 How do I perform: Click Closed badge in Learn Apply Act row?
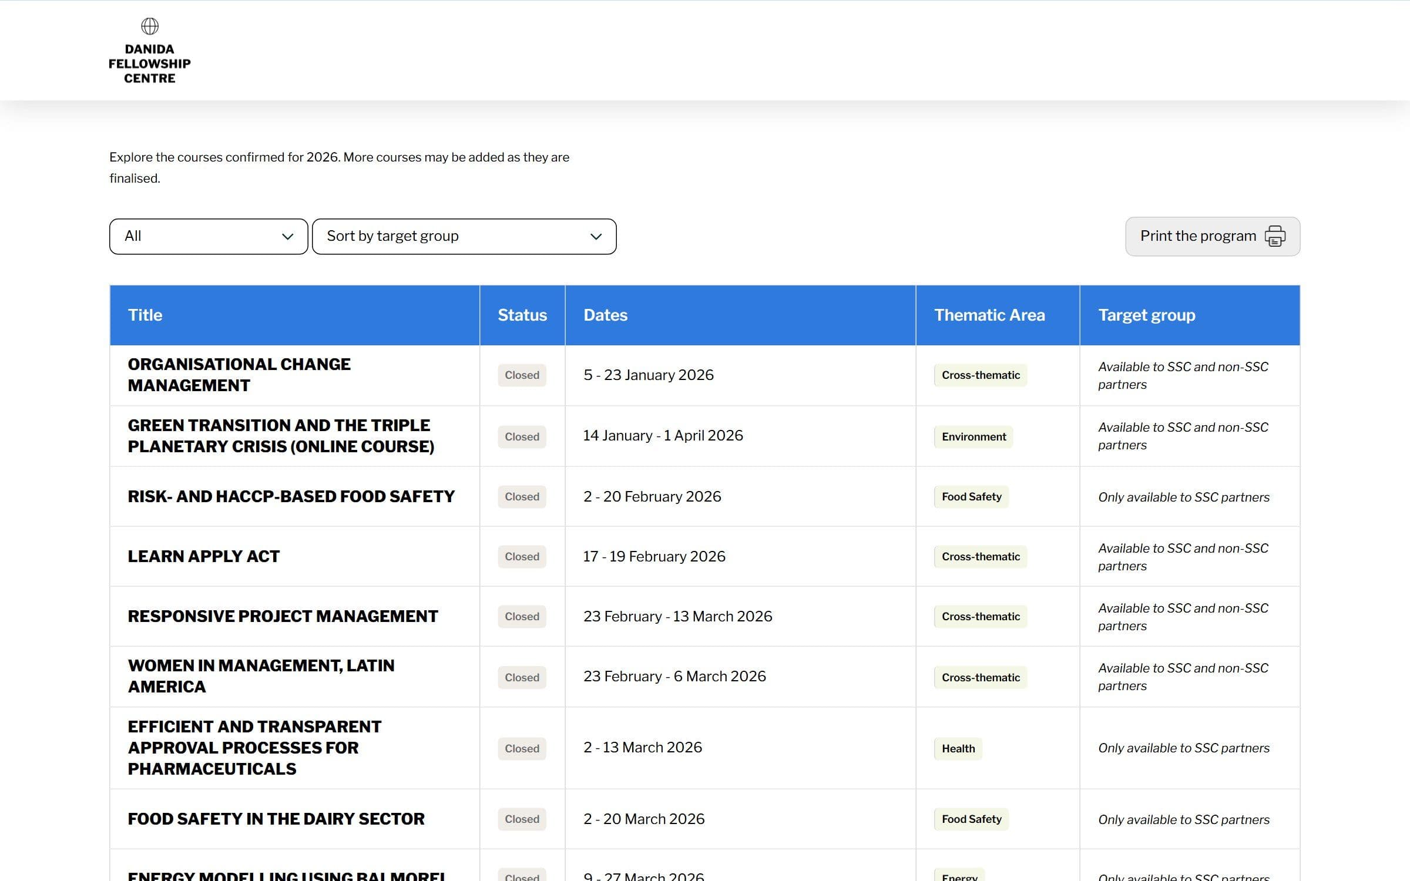(x=522, y=557)
